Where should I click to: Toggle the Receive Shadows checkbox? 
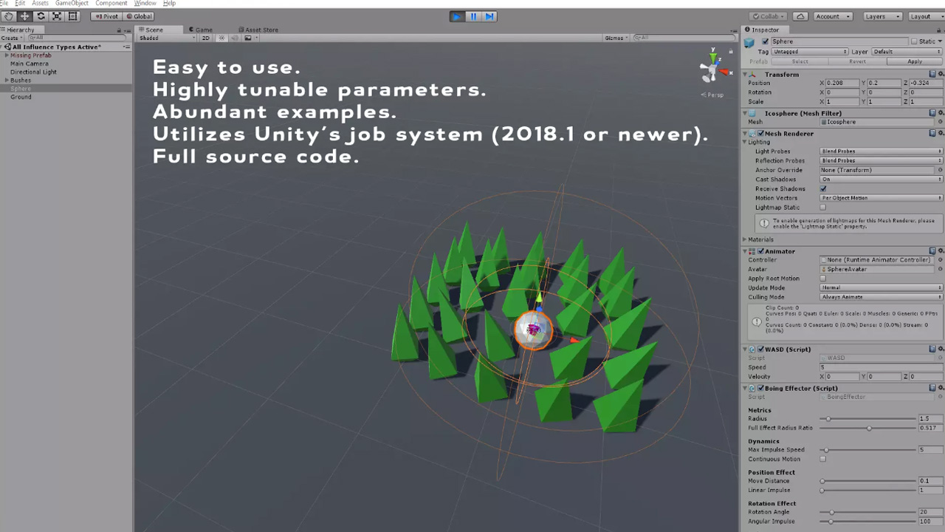(823, 188)
